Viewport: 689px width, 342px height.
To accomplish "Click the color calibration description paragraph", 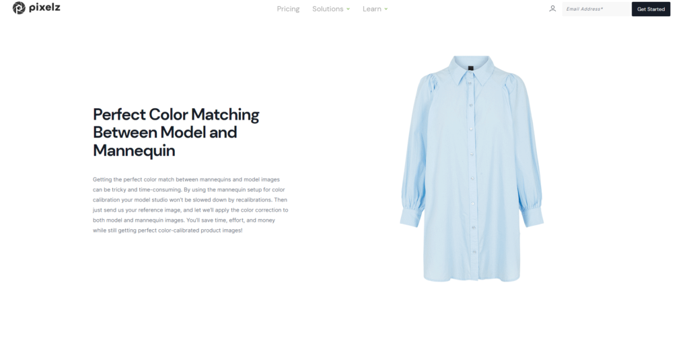I will [x=190, y=204].
